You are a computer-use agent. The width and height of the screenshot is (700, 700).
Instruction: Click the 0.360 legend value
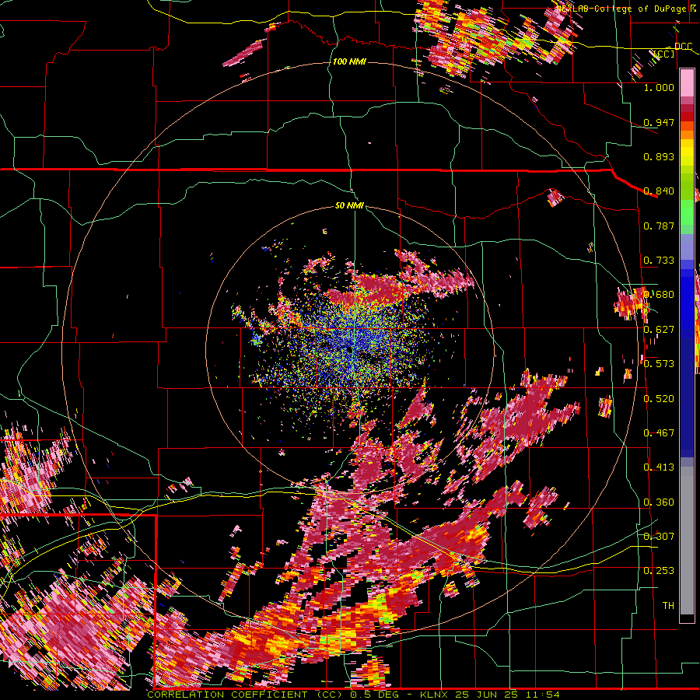[x=659, y=502]
